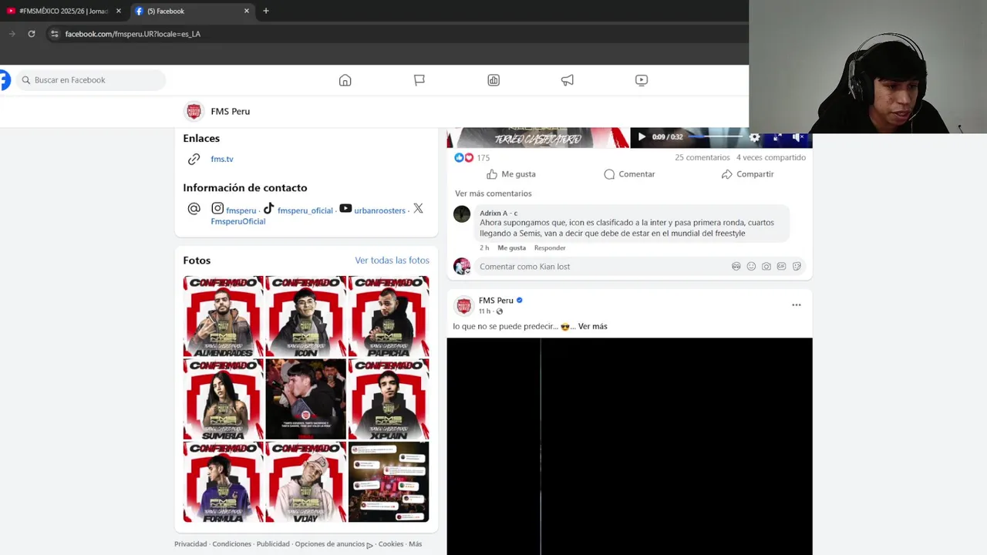Switch to the #FMSMÉXICO 2025/26 tab
This screenshot has height=555, width=987.
click(x=63, y=11)
